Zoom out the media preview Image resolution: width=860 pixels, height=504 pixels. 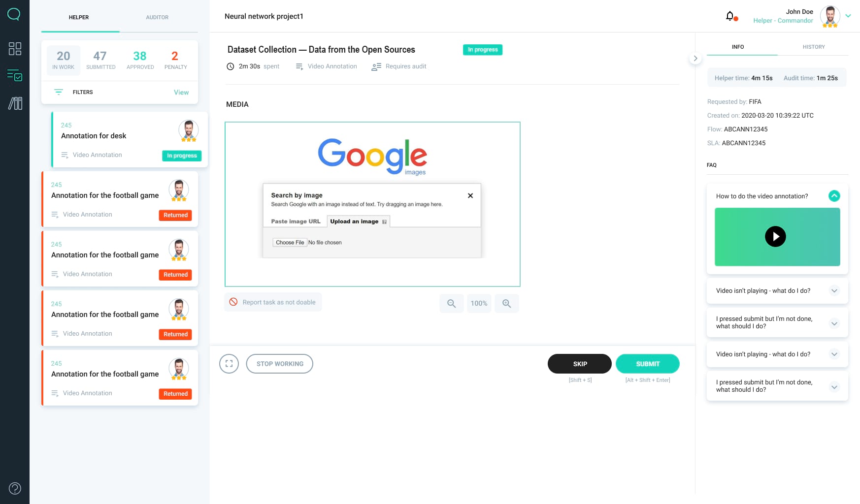[x=451, y=304]
